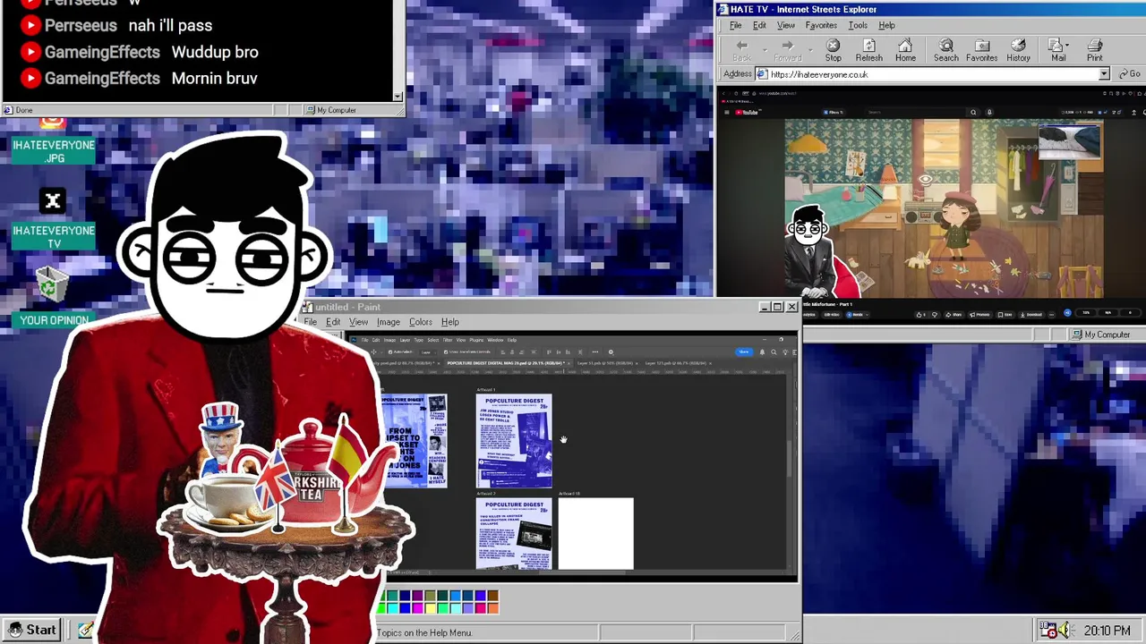The width and height of the screenshot is (1146, 644).
Task: Click the Promote button under the YouTube video
Action: tap(980, 315)
